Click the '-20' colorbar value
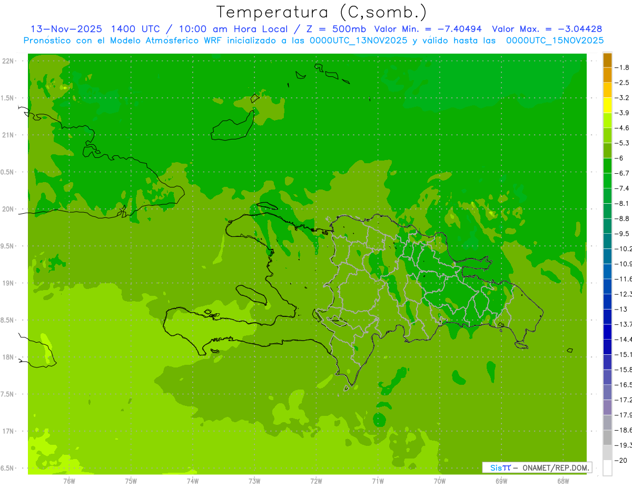Screen dimensions: 632x488 point(621,461)
